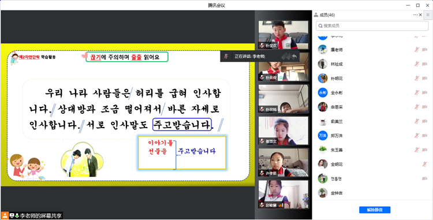Select fourth video thumbnail with pink curtains
433x220 pixels.
point(283,130)
